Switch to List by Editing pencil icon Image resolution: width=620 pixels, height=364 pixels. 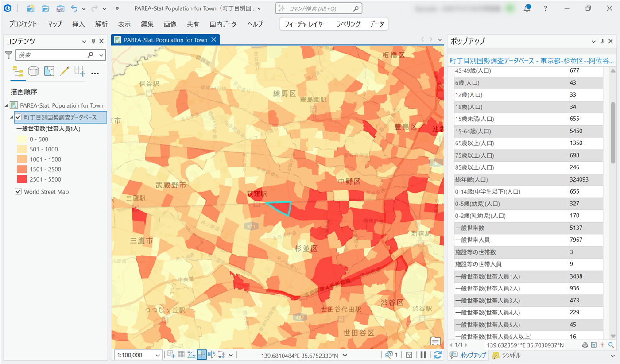click(64, 71)
